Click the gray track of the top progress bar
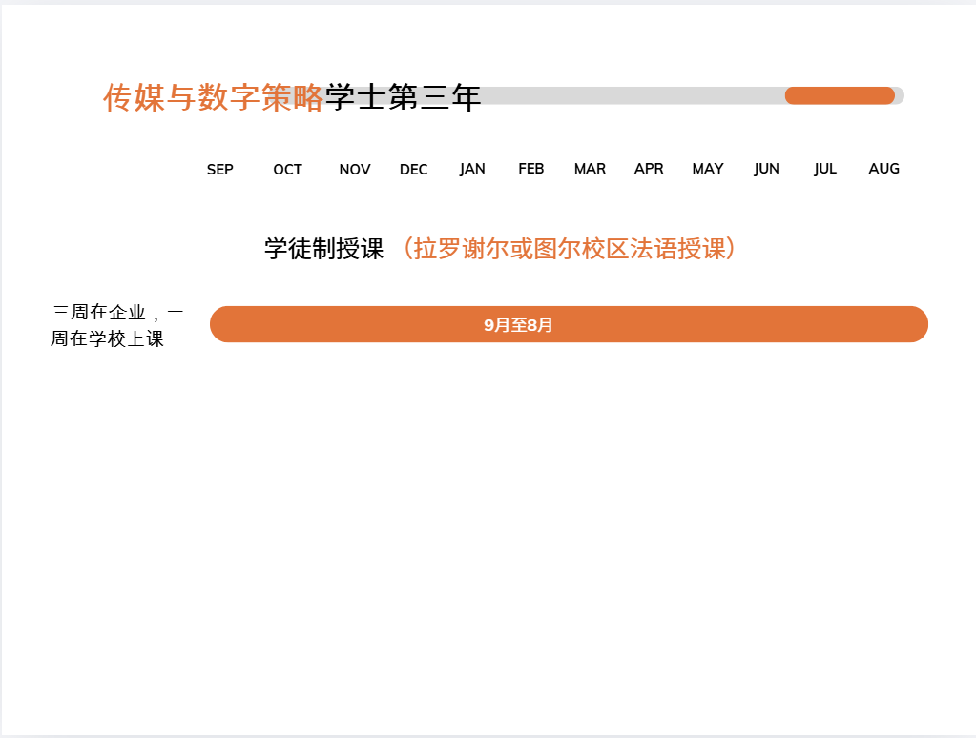Viewport: 976px width, 738px height. click(630, 95)
